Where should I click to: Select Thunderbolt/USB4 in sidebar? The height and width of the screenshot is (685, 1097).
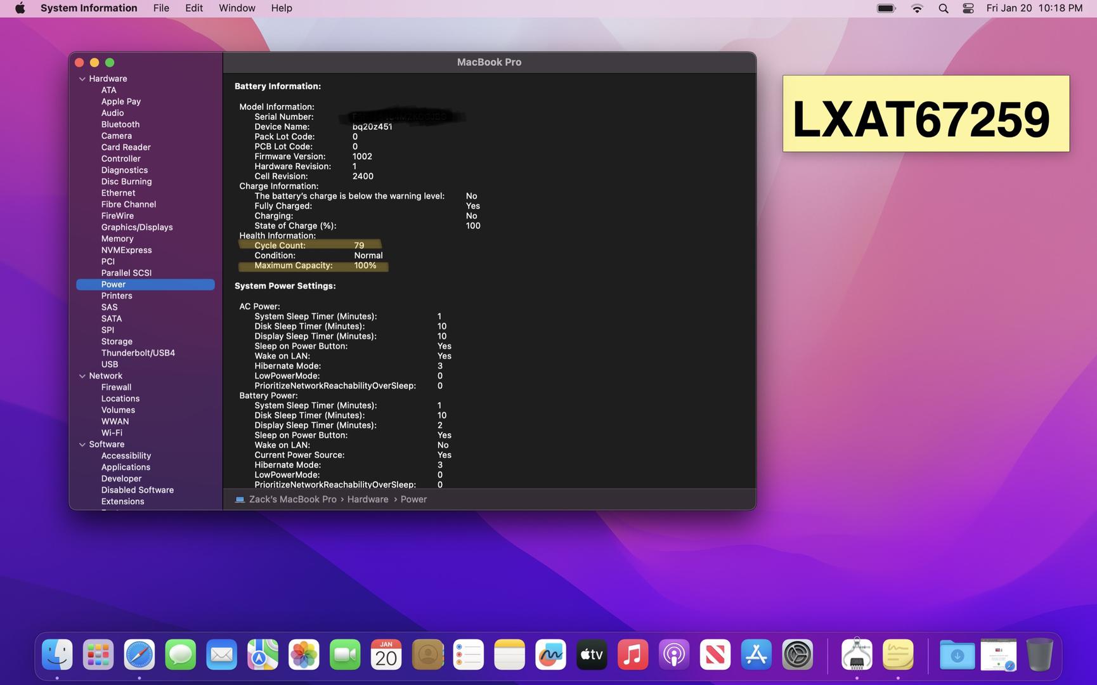pyautogui.click(x=138, y=353)
